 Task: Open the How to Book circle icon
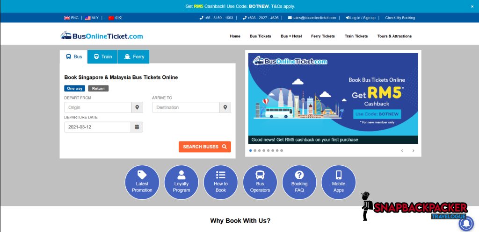tap(221, 183)
